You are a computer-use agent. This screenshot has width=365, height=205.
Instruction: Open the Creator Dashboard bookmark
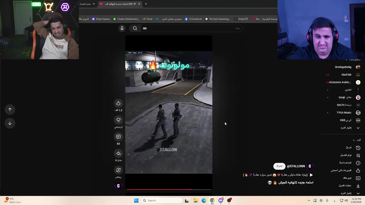click(x=126, y=19)
